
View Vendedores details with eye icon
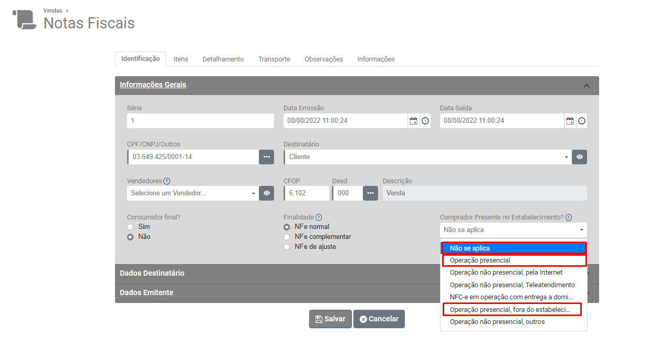(266, 193)
